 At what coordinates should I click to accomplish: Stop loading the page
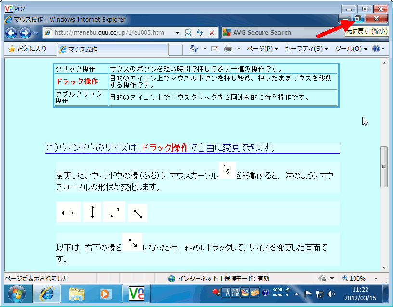click(x=212, y=33)
